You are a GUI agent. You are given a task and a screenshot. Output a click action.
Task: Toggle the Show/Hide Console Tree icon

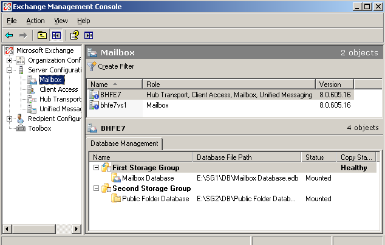[x=56, y=35]
